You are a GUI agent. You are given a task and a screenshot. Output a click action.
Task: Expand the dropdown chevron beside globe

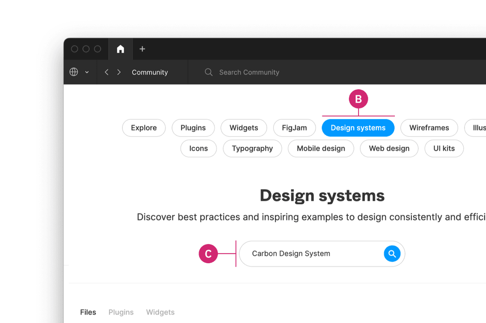pyautogui.click(x=87, y=72)
